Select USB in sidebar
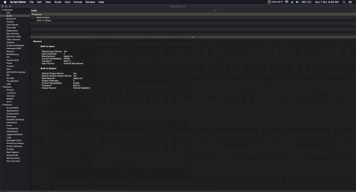 9,84
